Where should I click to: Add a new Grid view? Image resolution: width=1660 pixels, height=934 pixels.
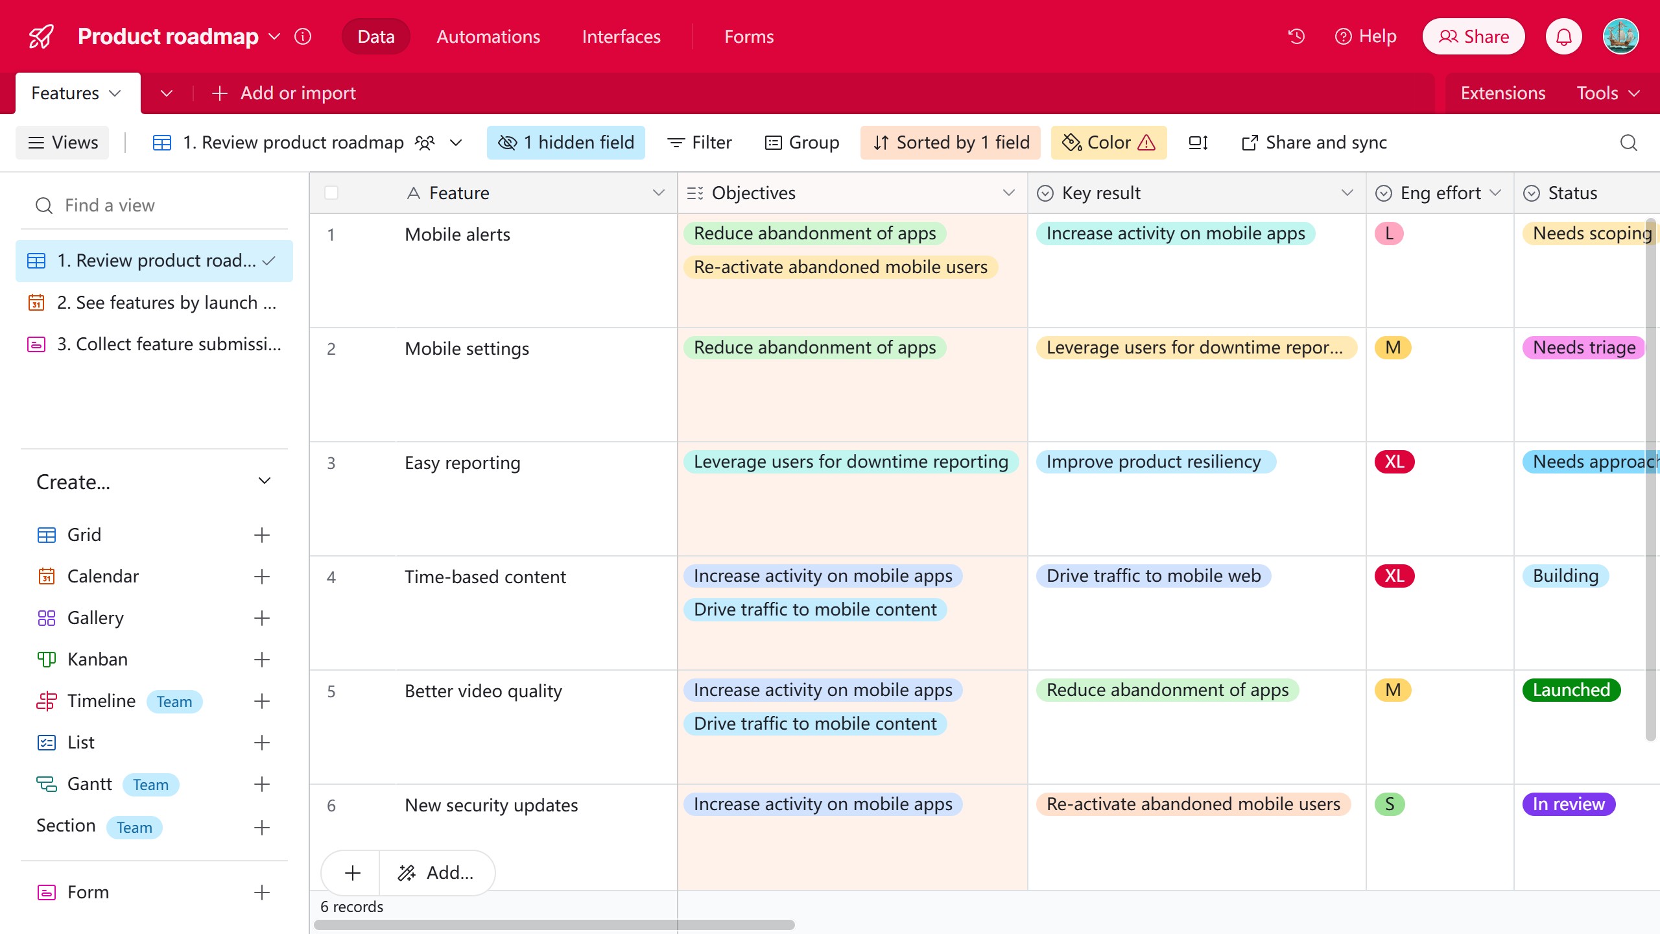(x=261, y=535)
